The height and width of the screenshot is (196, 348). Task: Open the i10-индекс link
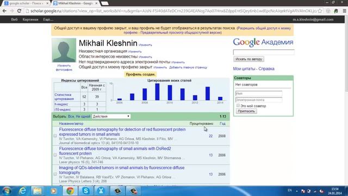63,109
